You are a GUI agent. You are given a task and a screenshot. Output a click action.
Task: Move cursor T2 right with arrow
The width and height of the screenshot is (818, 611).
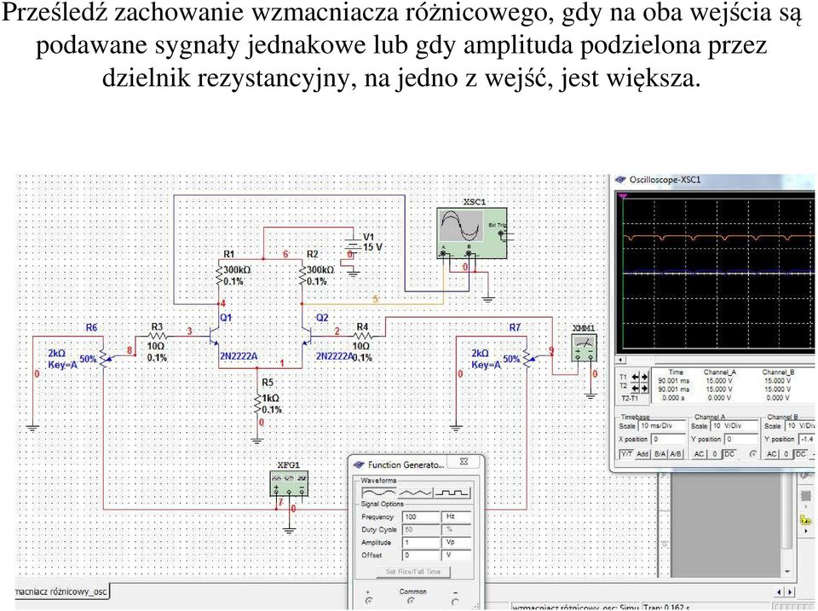pyautogui.click(x=644, y=389)
